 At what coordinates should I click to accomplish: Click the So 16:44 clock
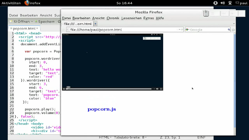click(124, 3)
